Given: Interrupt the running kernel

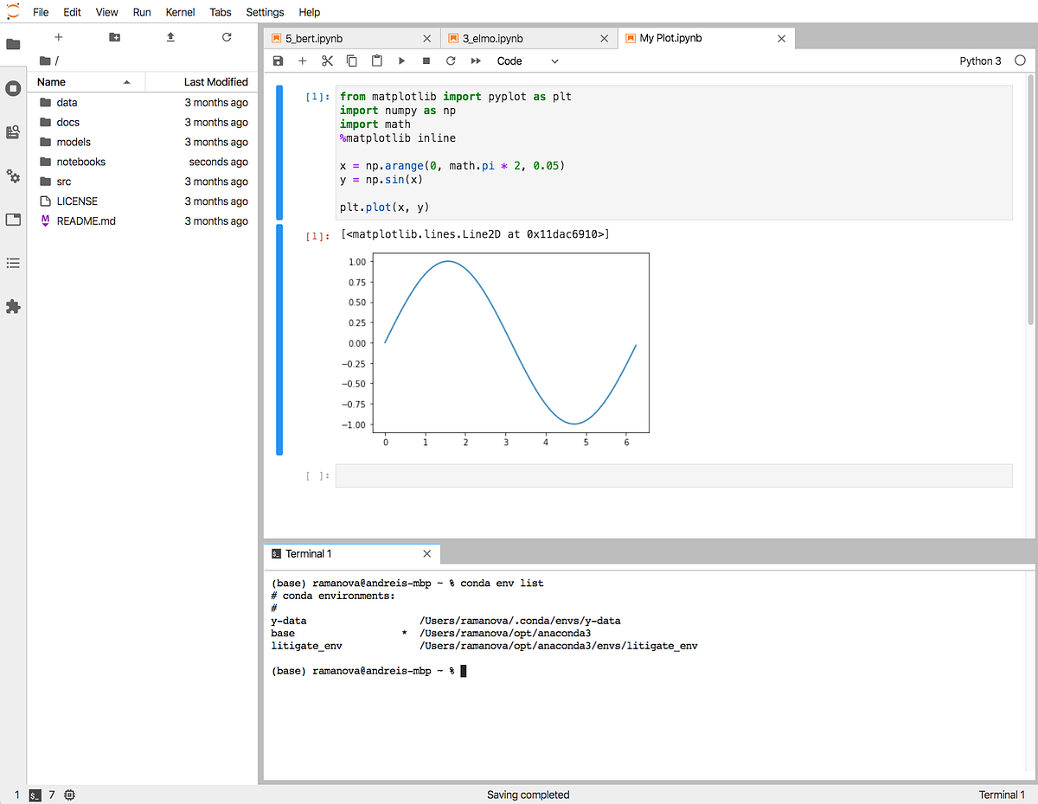Looking at the screenshot, I should (x=425, y=61).
